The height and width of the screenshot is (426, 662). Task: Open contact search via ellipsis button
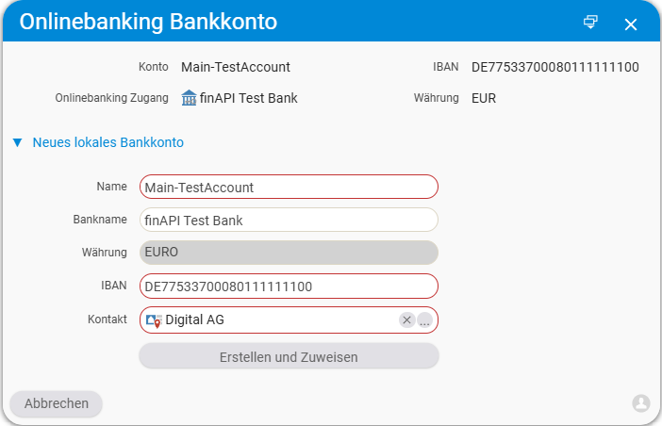point(424,320)
